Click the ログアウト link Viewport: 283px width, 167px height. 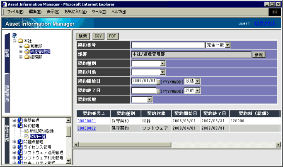[265, 23]
